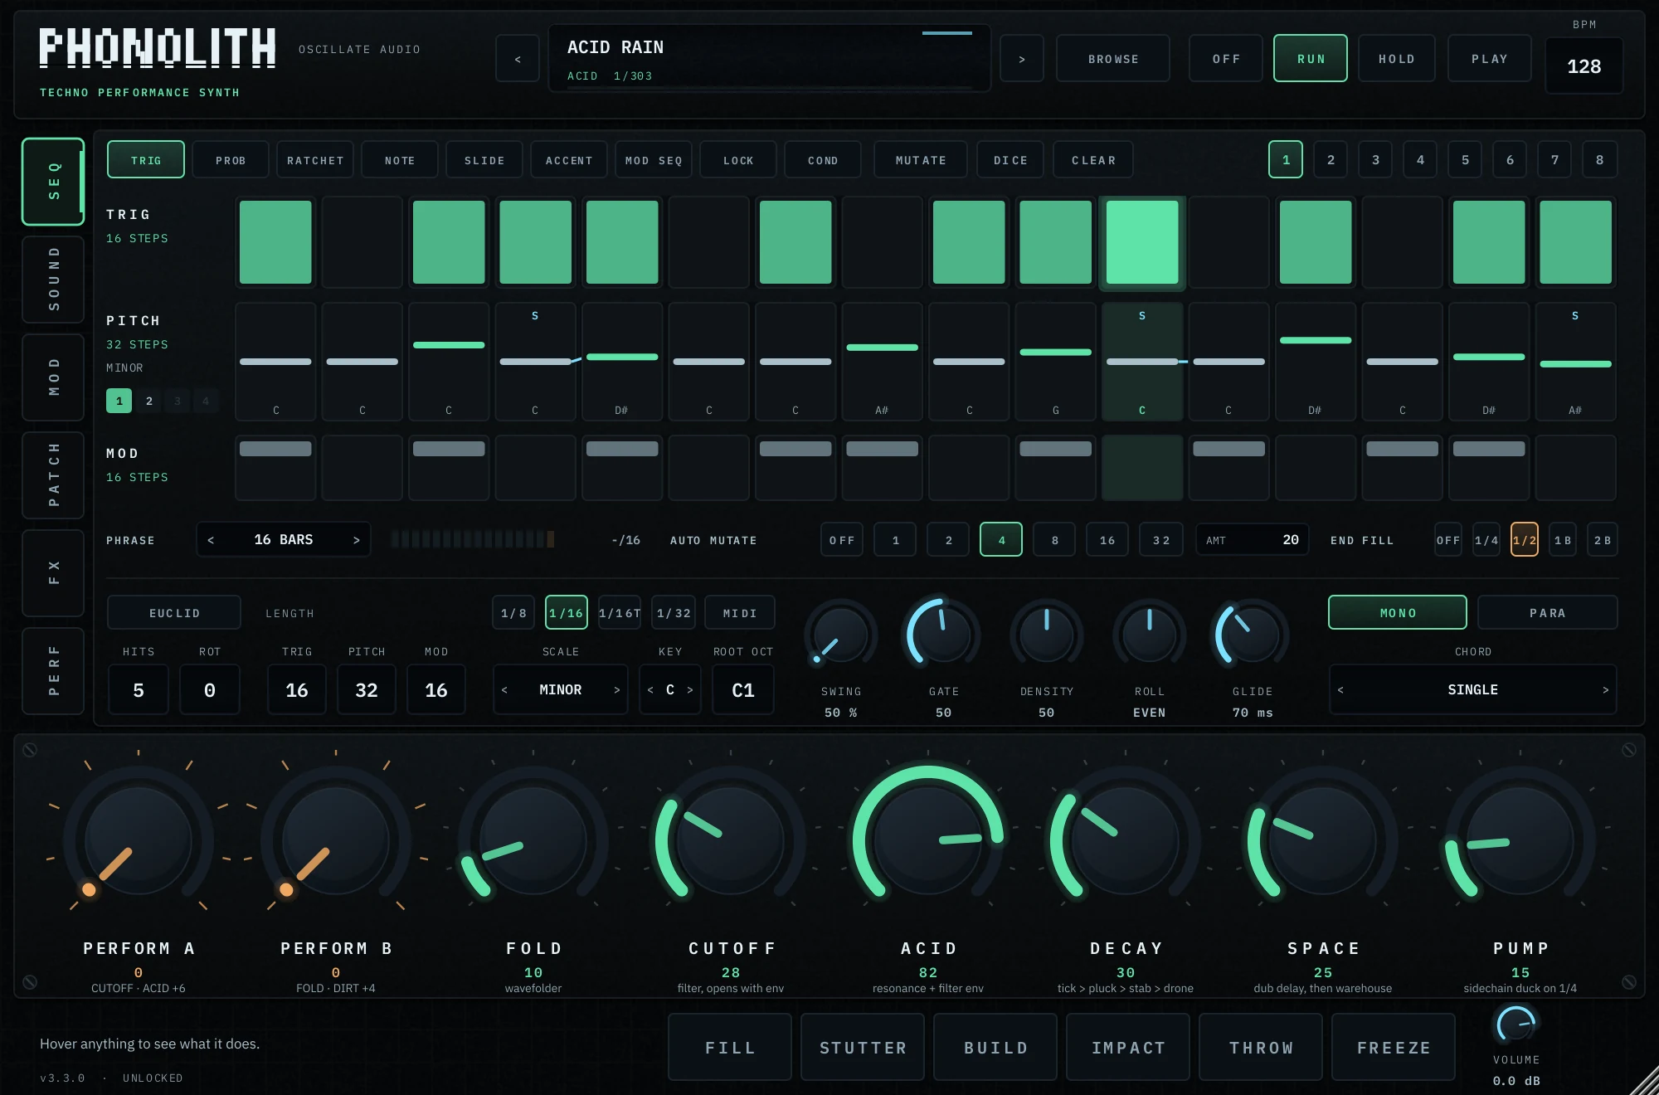Switch voice mode to PARA
Image resolution: width=1659 pixels, height=1095 pixels.
[1547, 613]
